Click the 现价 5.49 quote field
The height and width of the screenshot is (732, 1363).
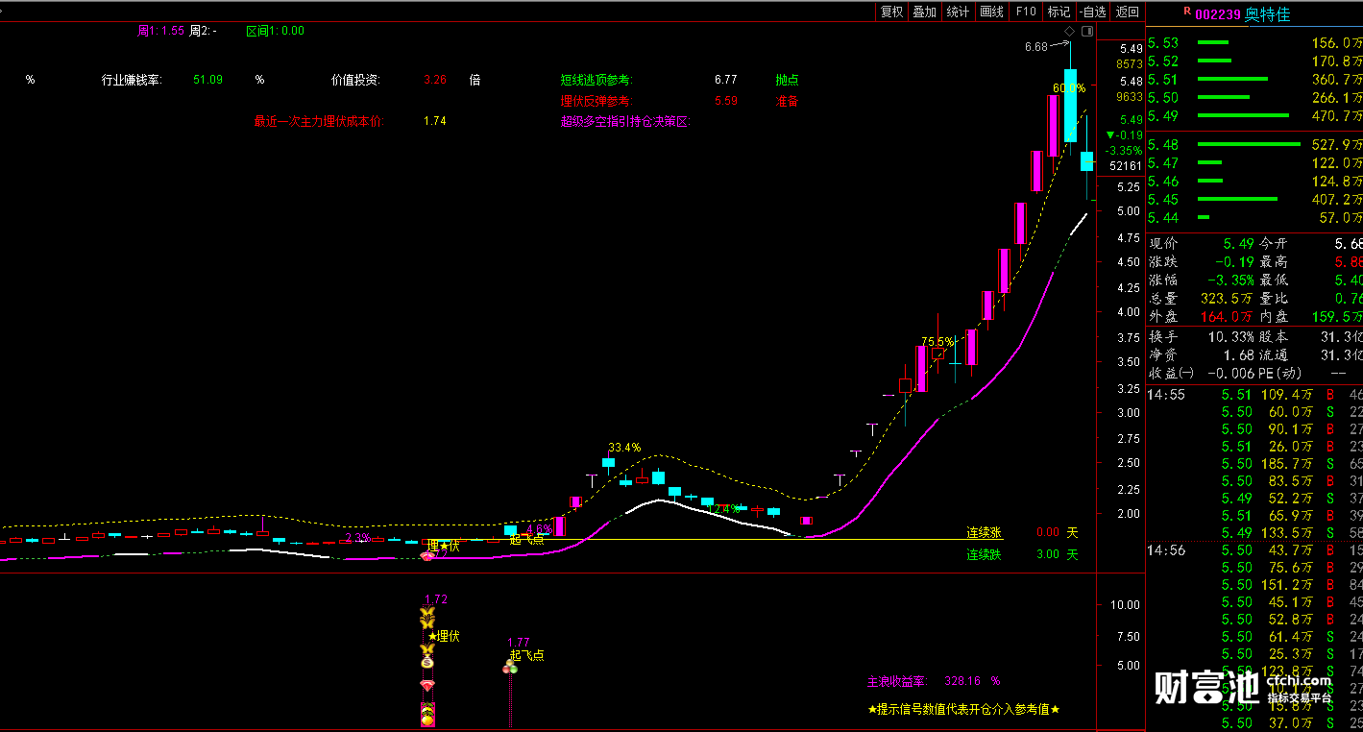point(1201,244)
